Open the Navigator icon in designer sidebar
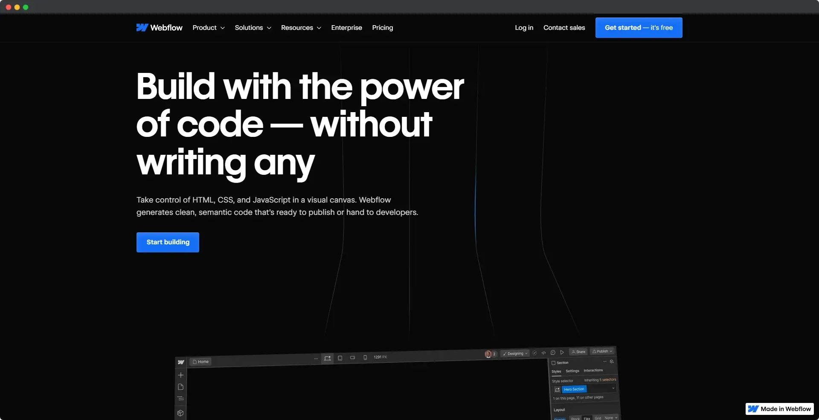819x420 pixels. 181,399
